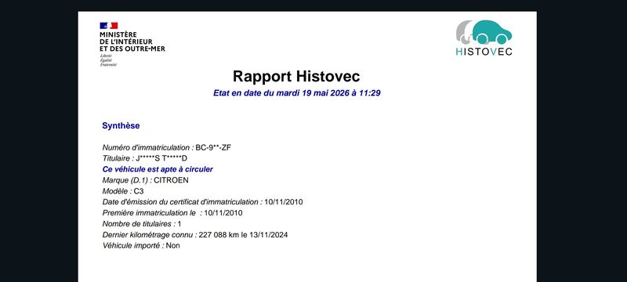Click the Modèle C3 line
Viewport: 627px width, 282px height.
[123, 191]
